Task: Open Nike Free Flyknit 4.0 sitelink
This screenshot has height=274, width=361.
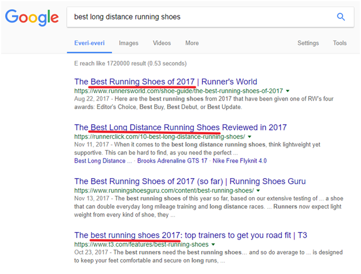Action: point(240,161)
